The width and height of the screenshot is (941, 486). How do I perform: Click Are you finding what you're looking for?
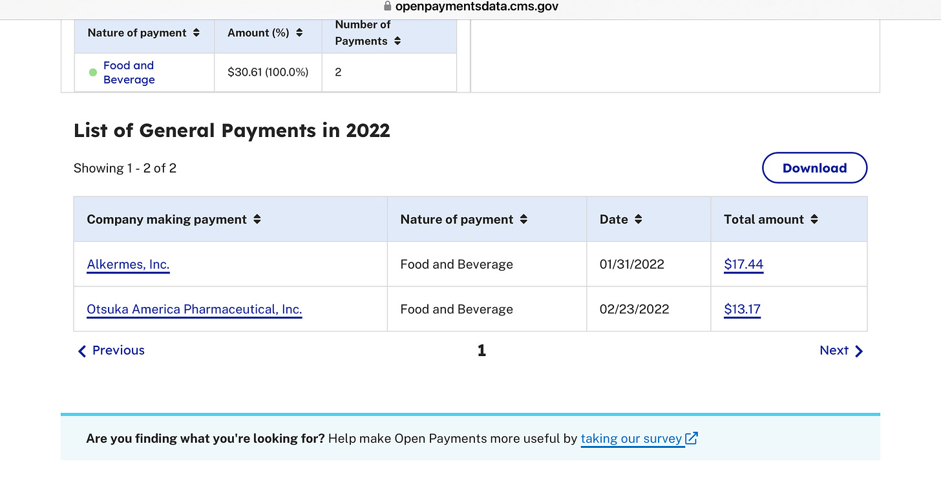click(206, 439)
